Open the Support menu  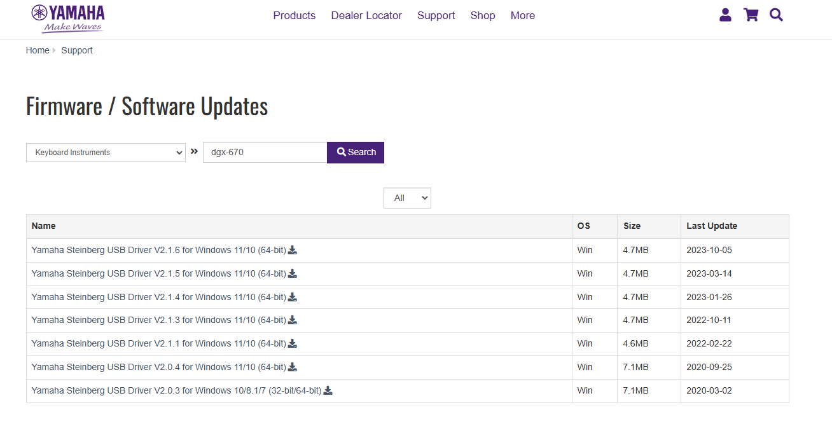[x=436, y=15]
